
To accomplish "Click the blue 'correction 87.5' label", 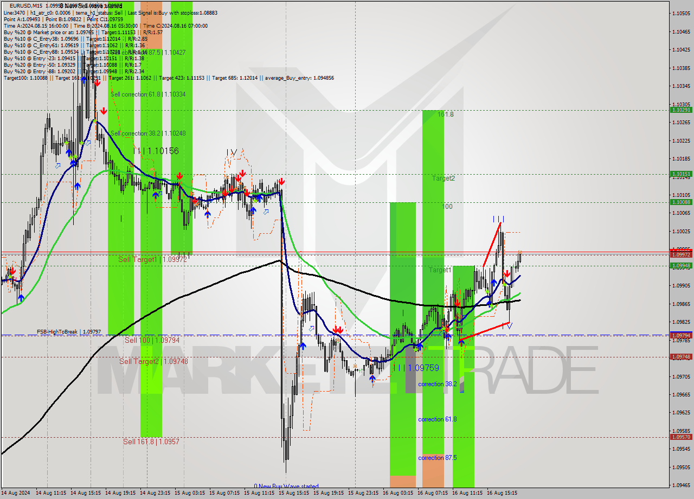I will click(438, 458).
